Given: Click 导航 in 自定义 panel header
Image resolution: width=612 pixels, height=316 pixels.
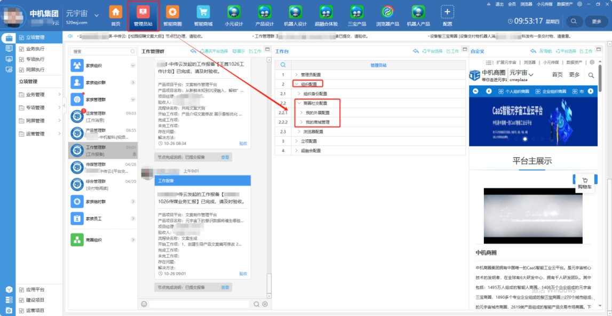Looking at the screenshot, I should [x=546, y=51].
